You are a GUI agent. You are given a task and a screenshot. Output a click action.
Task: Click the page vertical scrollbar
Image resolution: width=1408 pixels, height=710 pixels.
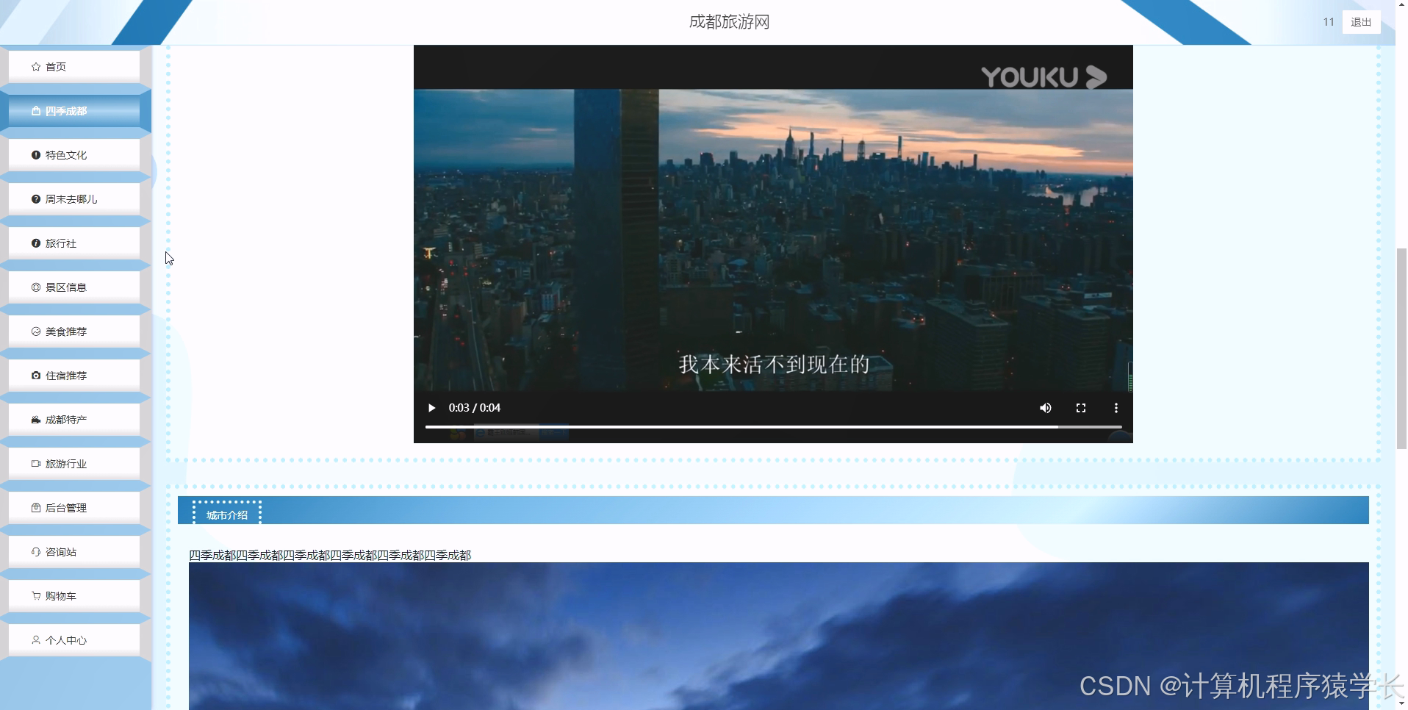pos(1401,349)
